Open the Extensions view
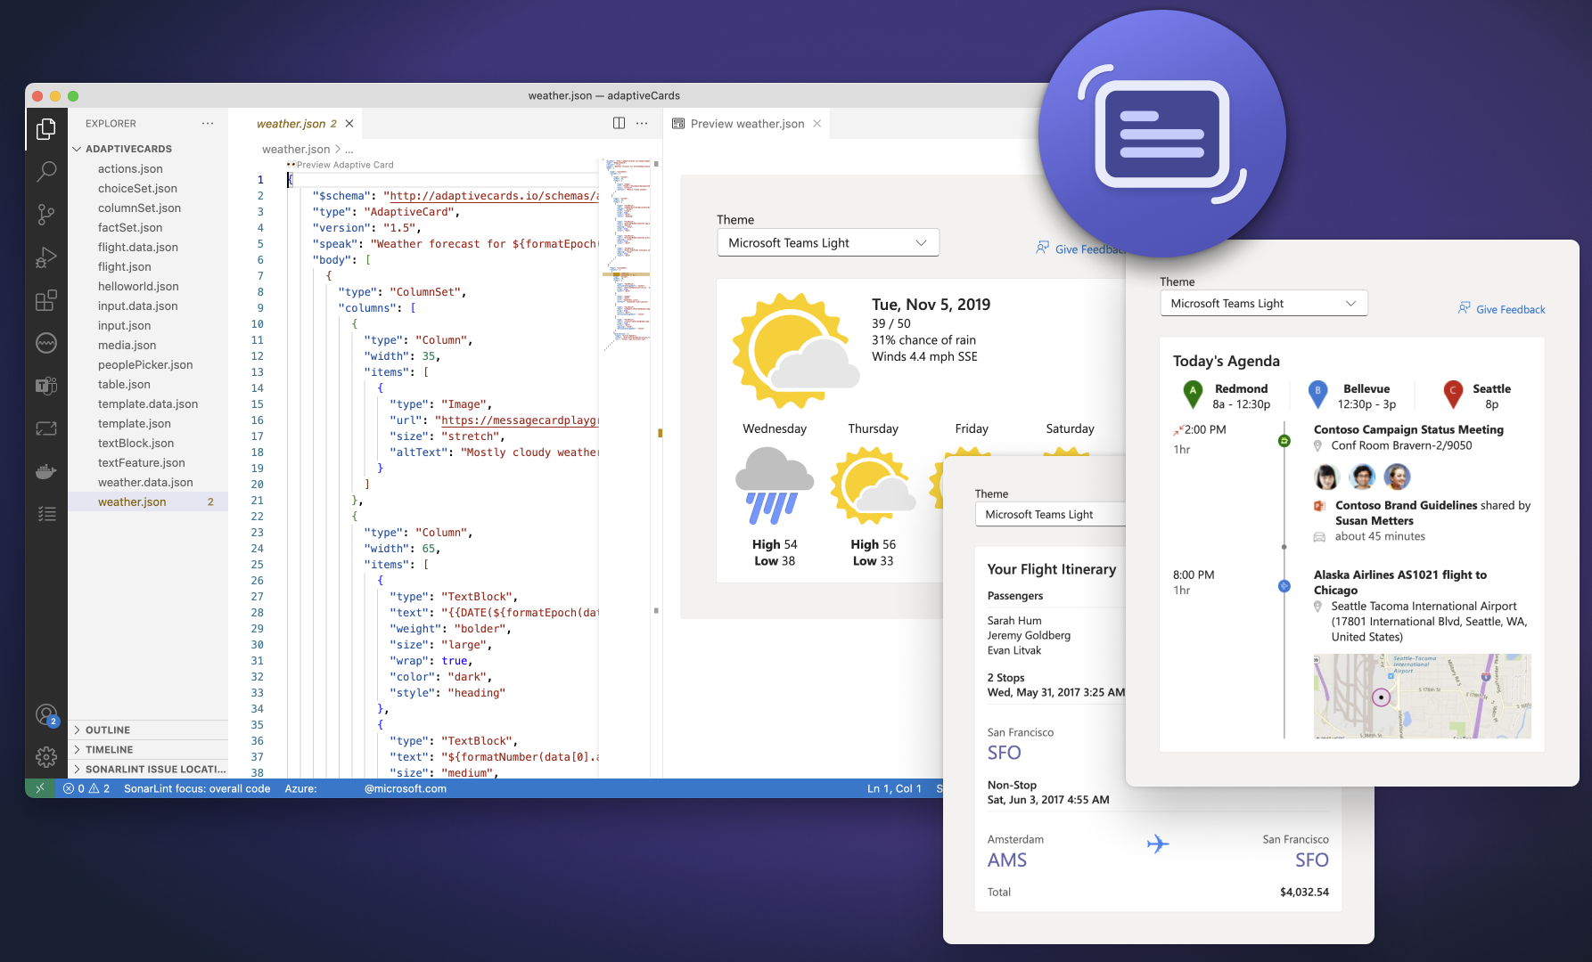1592x962 pixels. (46, 300)
